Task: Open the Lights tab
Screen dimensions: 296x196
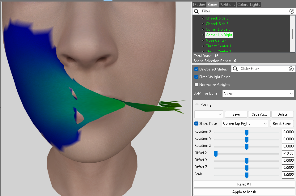Action: tap(255, 5)
